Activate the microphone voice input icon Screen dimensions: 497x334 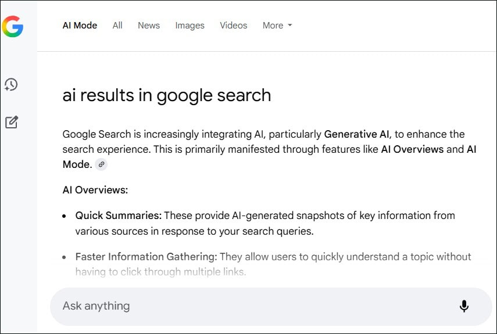464,306
